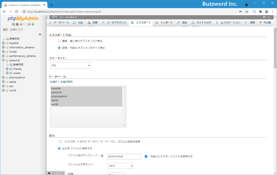Click the browser address bar URL
277x175 pixels.
coord(64,12)
